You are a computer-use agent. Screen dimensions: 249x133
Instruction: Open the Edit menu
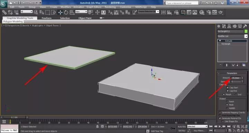(x=12, y=7)
